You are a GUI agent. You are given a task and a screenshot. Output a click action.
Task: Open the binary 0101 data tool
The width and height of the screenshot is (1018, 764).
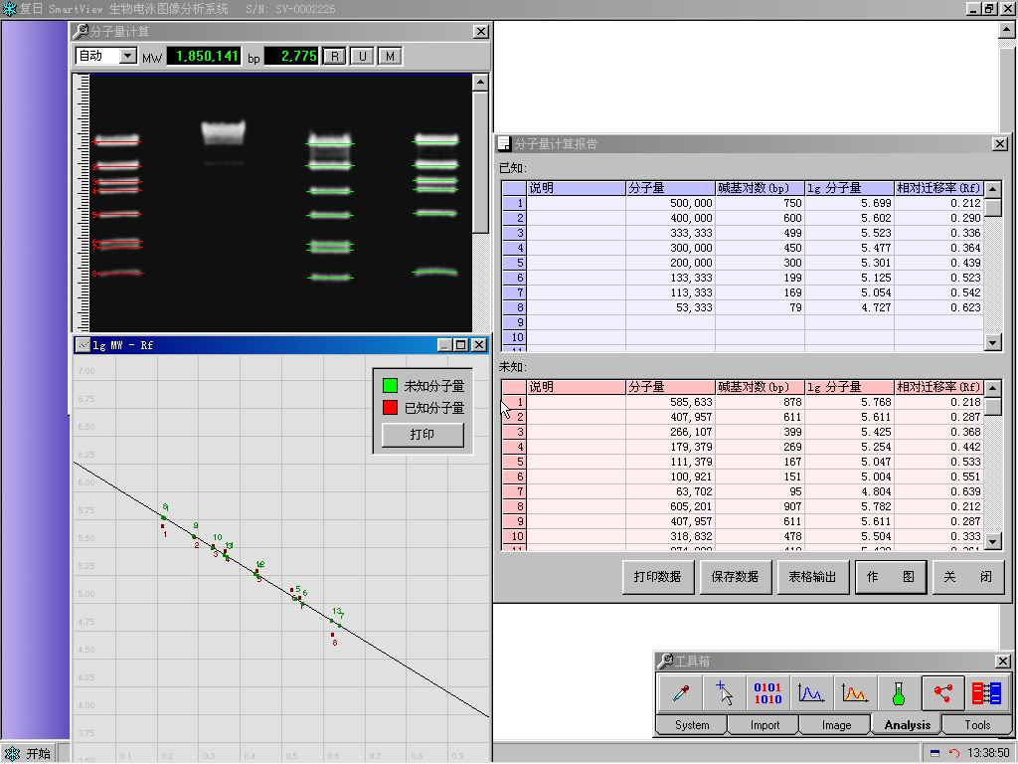point(767,692)
